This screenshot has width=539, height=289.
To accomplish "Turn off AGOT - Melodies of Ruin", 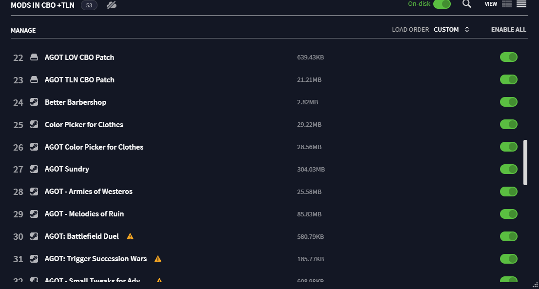I will tap(508, 214).
